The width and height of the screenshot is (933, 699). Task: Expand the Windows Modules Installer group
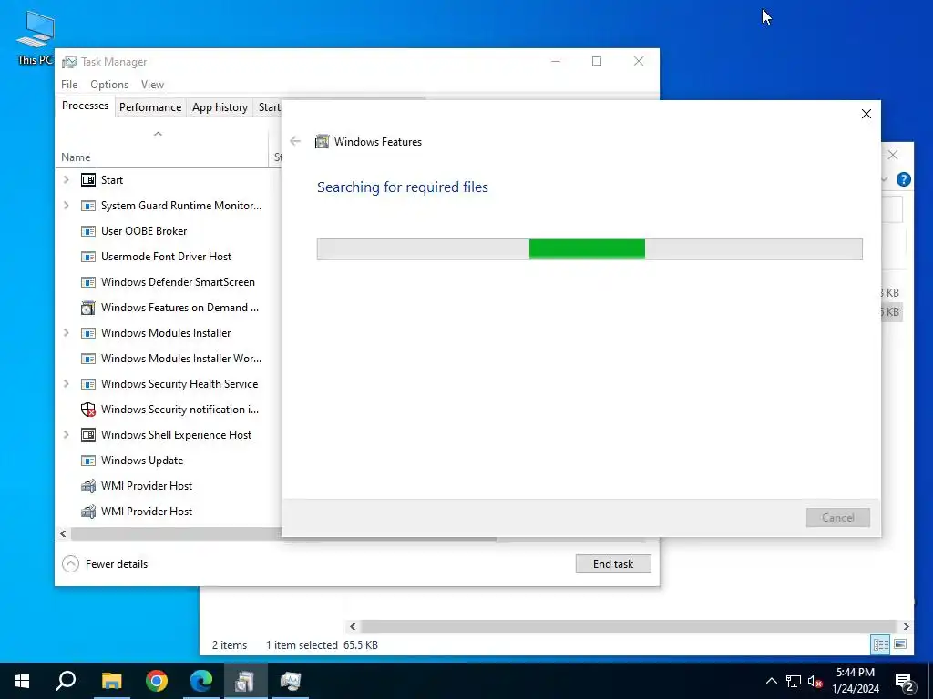[x=66, y=333]
